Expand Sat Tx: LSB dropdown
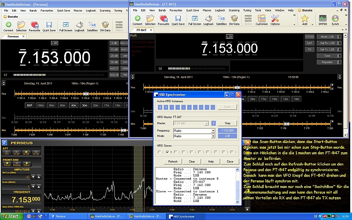This screenshot has height=220, width=352. click(340, 49)
